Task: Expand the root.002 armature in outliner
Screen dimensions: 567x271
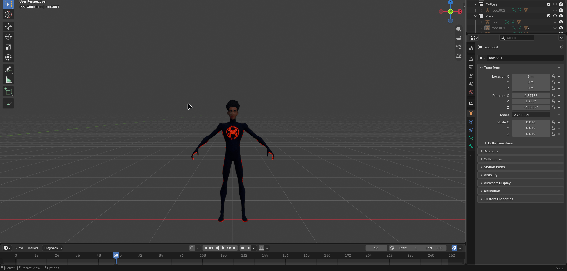Action: tap(482, 10)
